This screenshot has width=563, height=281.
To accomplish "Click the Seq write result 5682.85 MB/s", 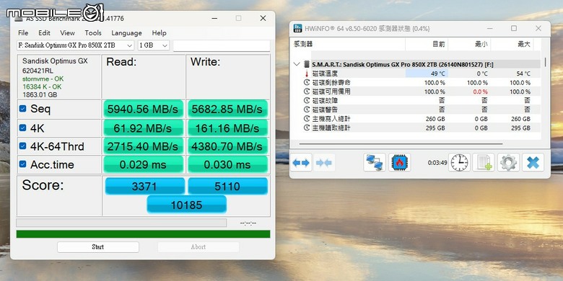I will [227, 109].
